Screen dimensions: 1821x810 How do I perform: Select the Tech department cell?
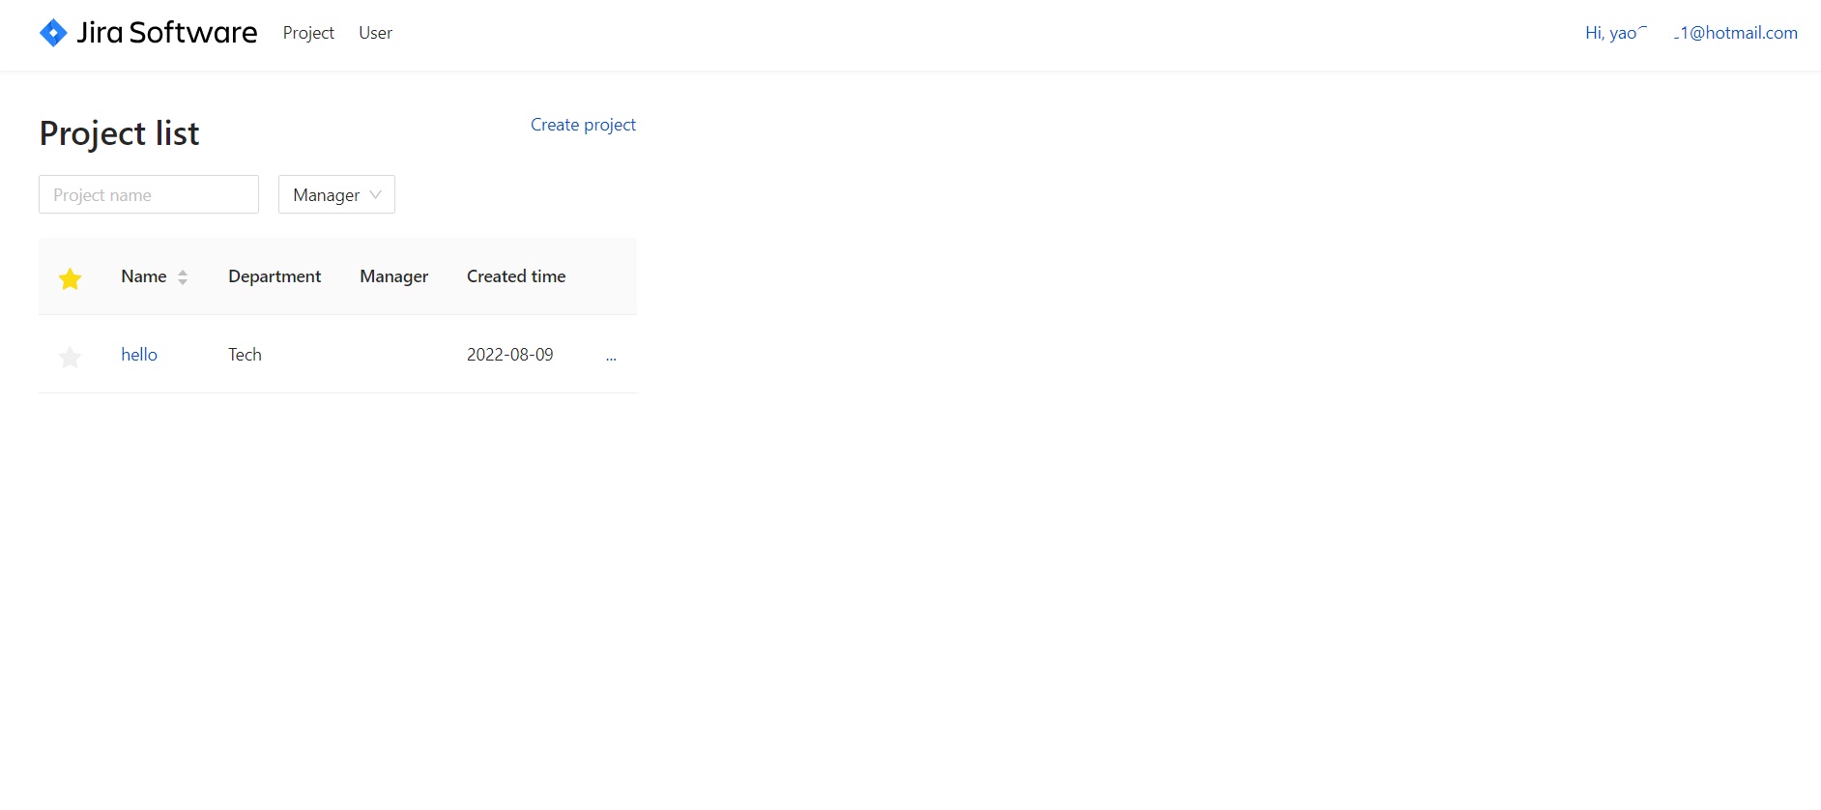[245, 355]
